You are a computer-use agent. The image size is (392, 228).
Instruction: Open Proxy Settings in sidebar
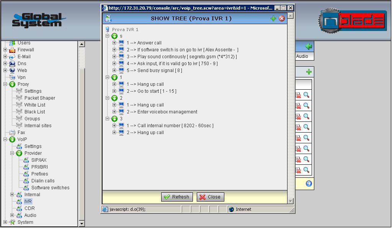click(33, 91)
